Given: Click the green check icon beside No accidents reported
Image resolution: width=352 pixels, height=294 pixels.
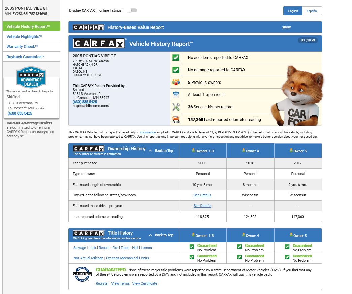Looking at the screenshot, I should click(176, 58).
